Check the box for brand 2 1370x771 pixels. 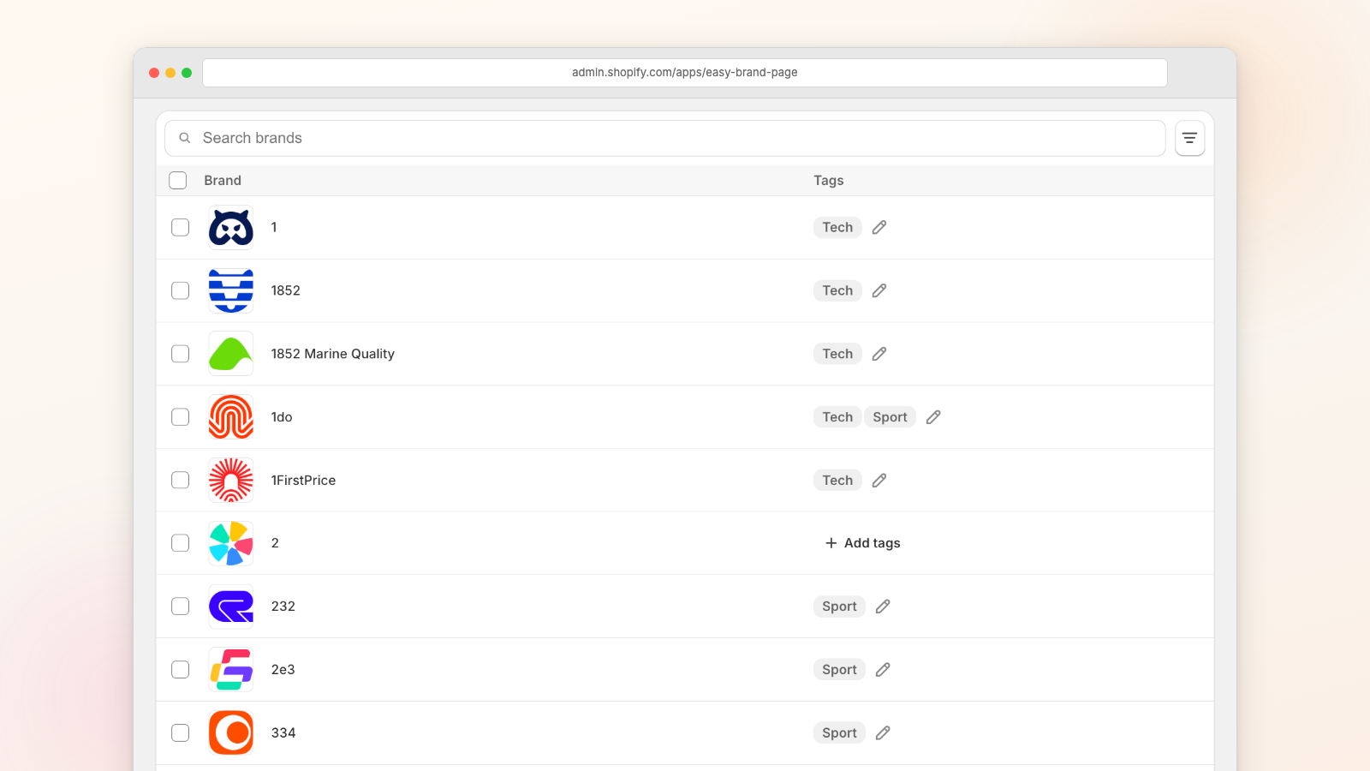click(180, 543)
